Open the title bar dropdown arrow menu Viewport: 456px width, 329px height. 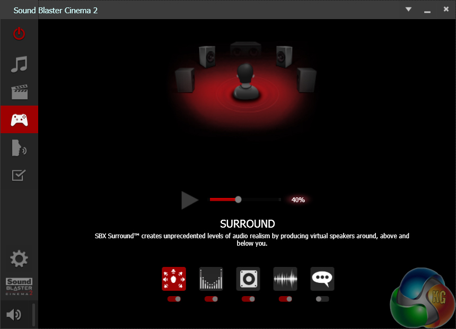point(408,10)
